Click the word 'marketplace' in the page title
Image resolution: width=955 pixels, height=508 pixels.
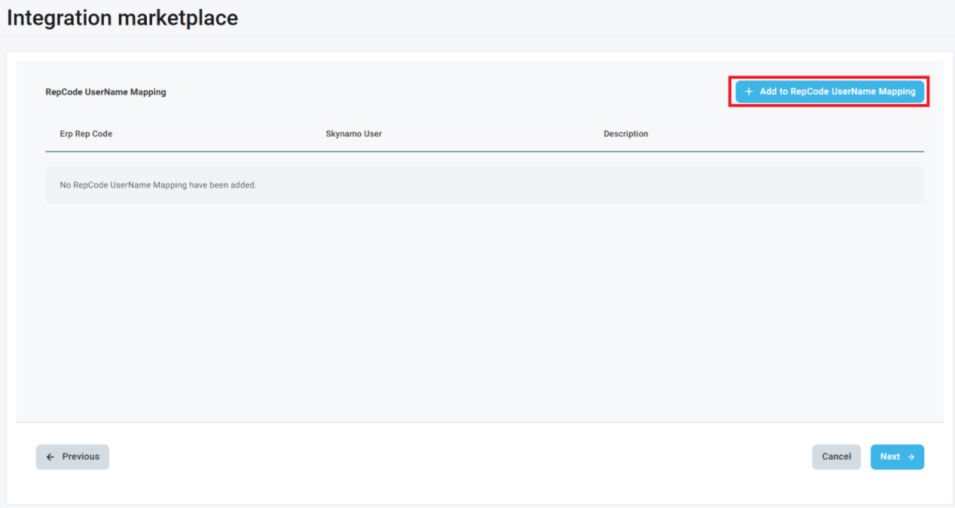point(178,18)
